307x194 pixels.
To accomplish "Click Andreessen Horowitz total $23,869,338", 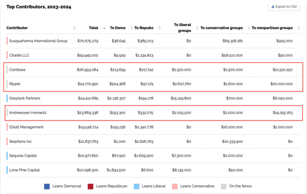I will pos(87,113).
